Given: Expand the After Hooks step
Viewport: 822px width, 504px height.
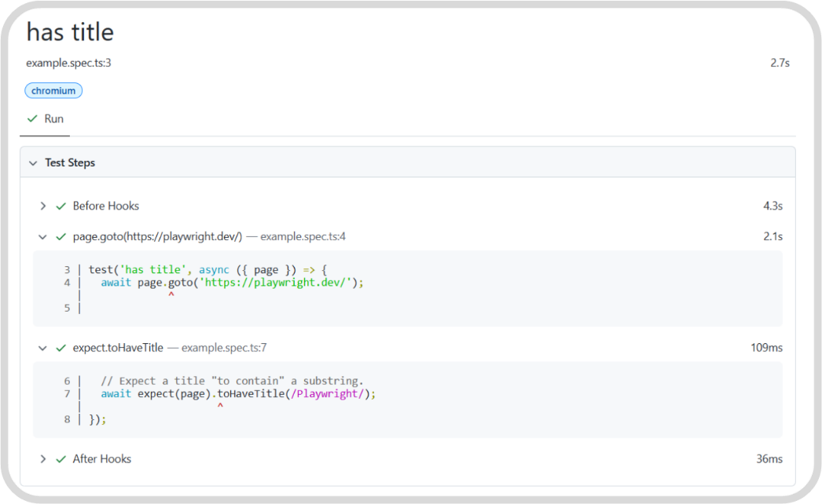Looking at the screenshot, I should point(43,459).
